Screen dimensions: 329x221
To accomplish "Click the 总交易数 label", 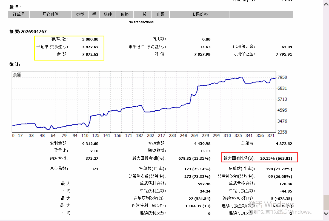I will (x=59, y=169).
